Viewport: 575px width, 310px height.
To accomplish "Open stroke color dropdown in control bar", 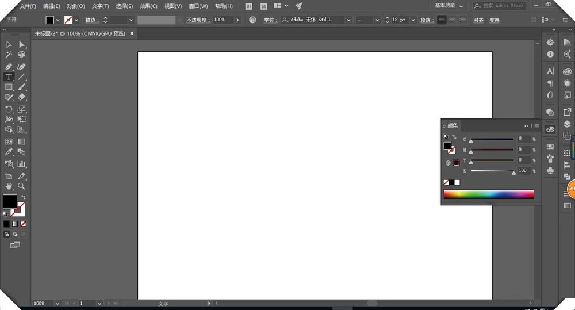I will pos(76,20).
